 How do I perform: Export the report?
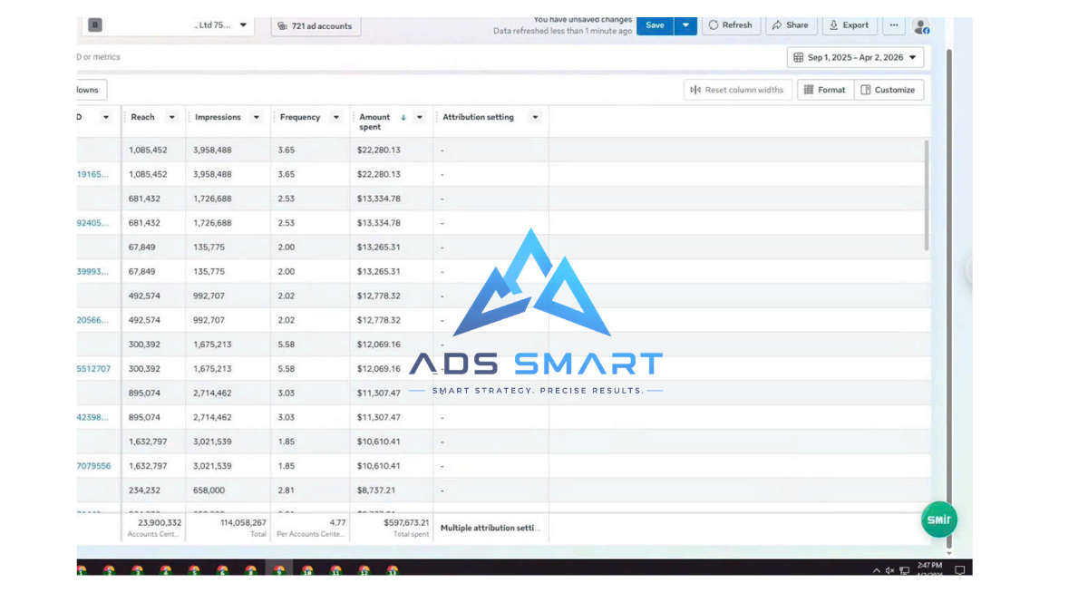pyautogui.click(x=850, y=25)
